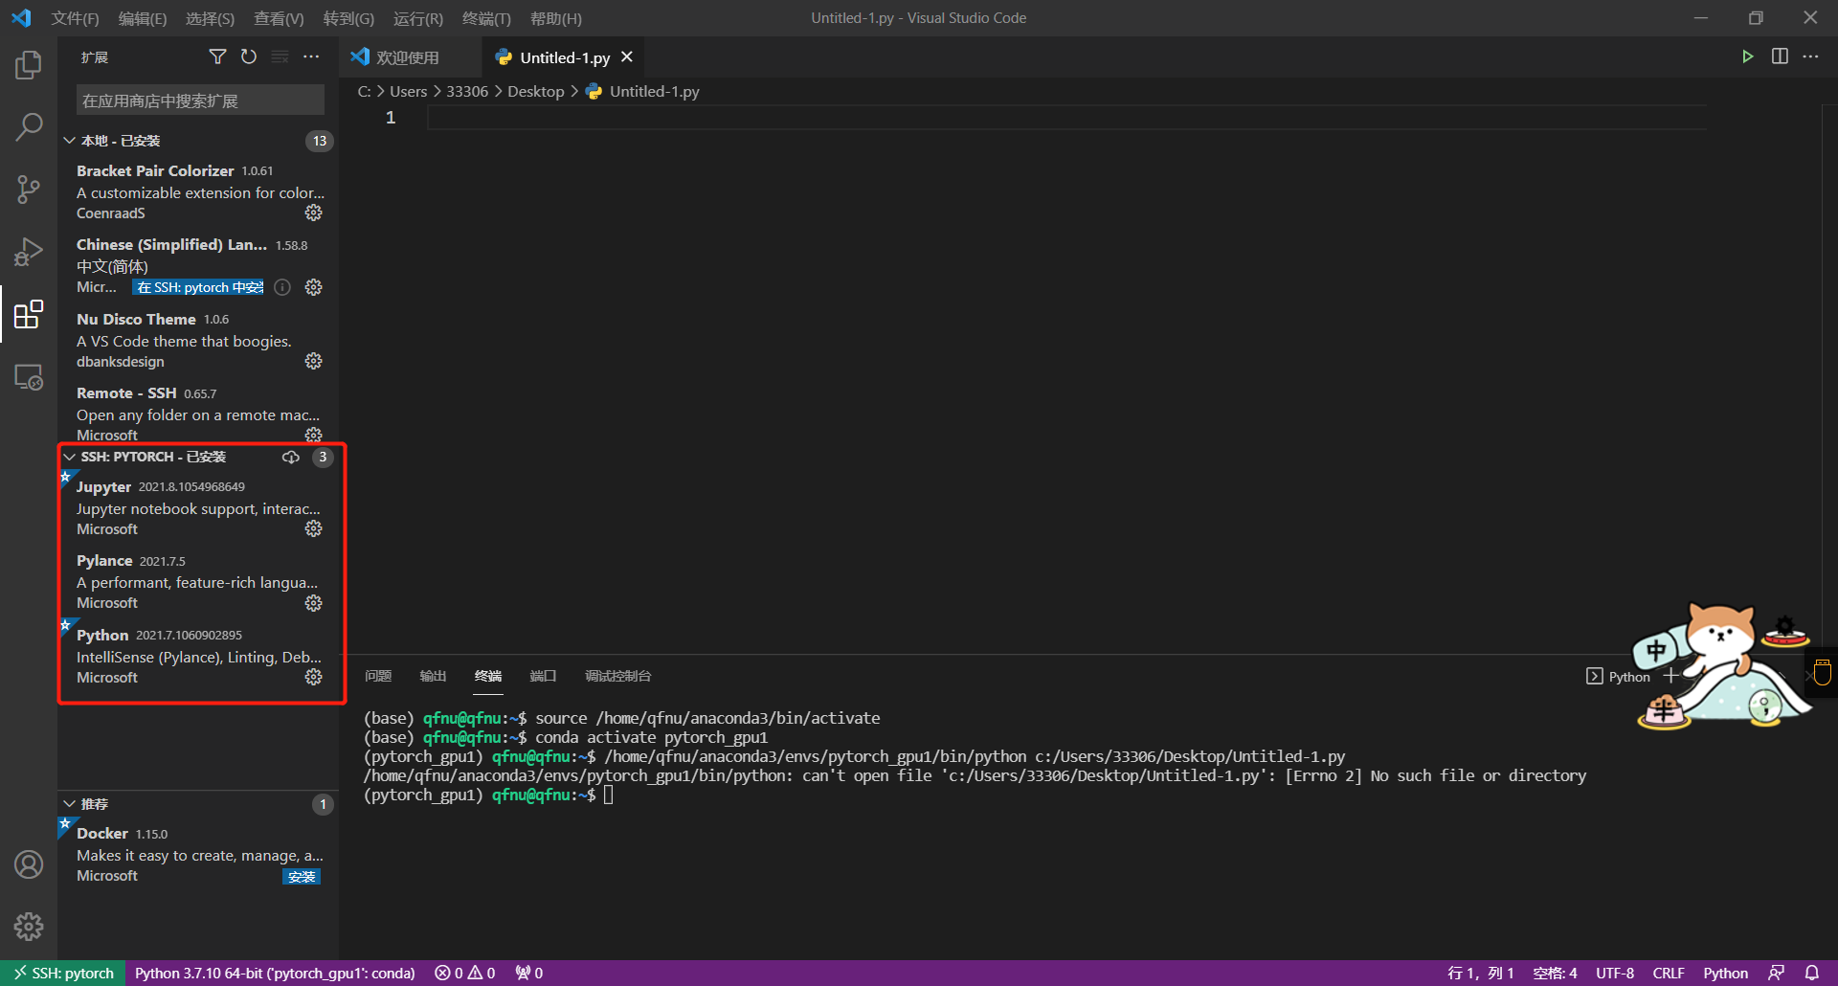Open Jupyter extension manage gear

tap(313, 528)
